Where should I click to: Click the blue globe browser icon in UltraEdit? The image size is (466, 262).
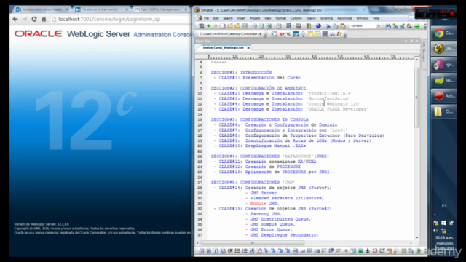(318, 26)
